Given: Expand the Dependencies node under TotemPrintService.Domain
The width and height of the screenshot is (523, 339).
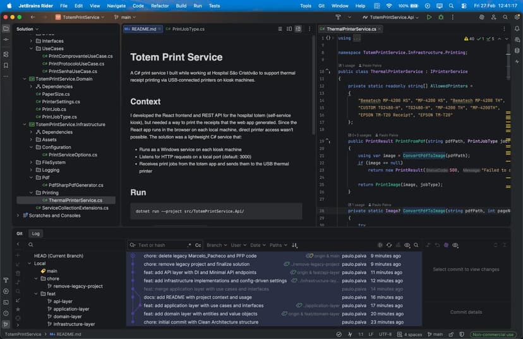Looking at the screenshot, I should [31, 86].
